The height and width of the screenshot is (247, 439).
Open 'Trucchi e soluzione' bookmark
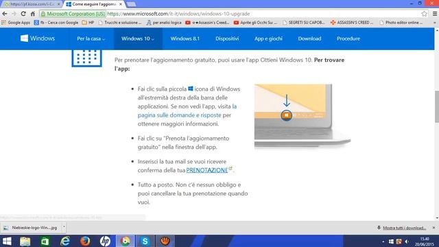[x=120, y=23]
